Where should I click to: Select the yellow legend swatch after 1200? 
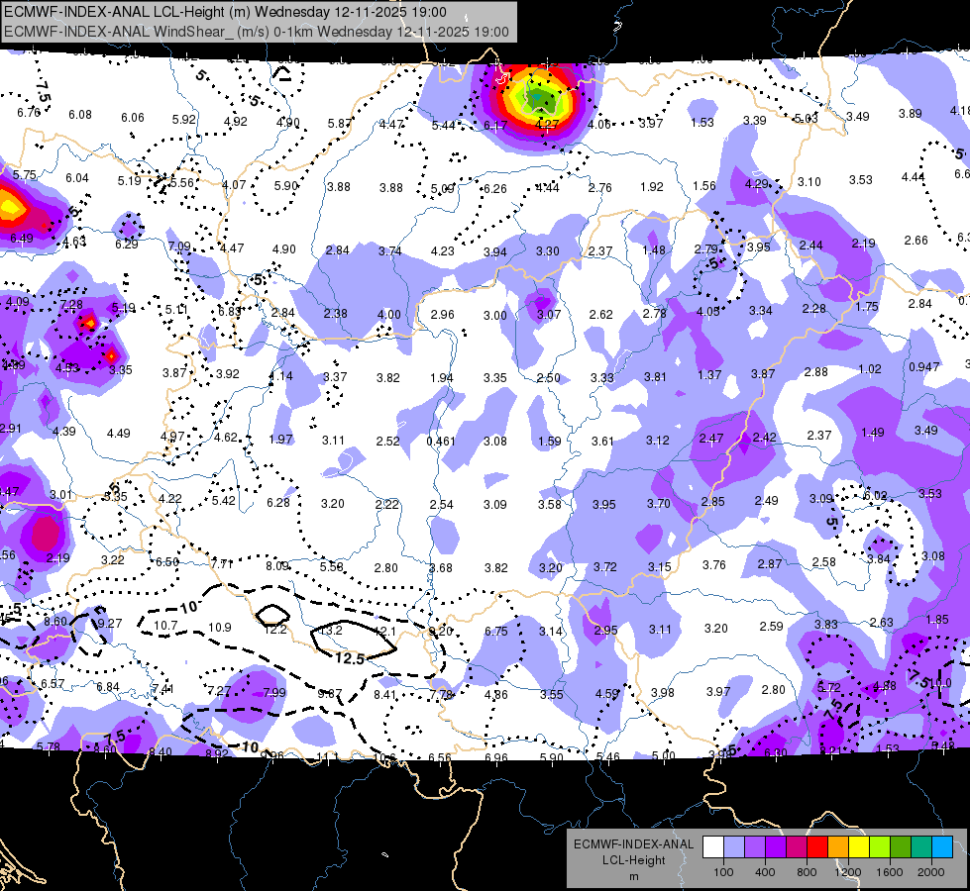point(859,847)
